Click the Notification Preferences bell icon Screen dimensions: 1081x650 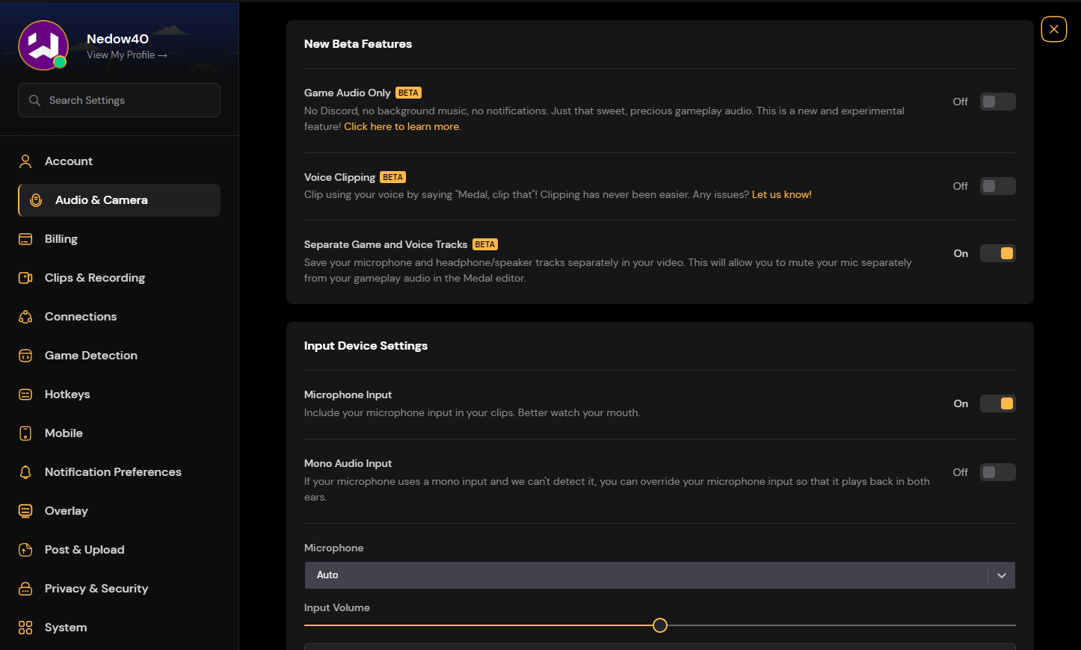click(25, 472)
